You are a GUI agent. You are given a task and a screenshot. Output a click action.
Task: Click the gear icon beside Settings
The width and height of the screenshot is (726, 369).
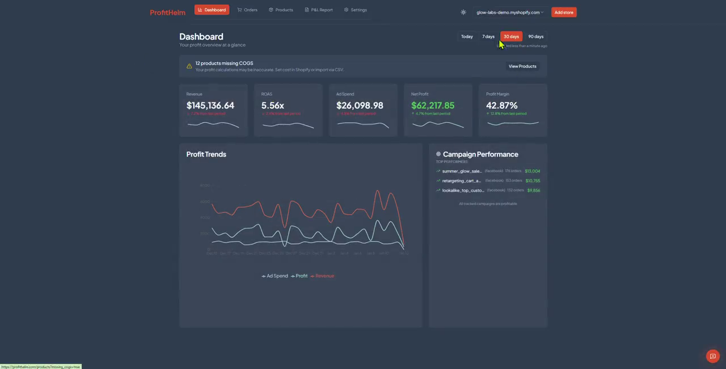[x=346, y=10]
